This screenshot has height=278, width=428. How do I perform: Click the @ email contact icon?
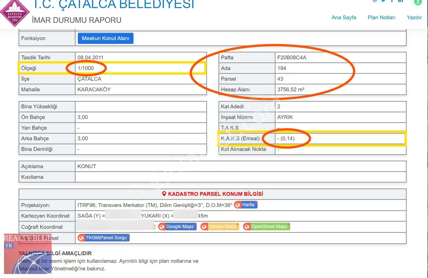[374, 1]
